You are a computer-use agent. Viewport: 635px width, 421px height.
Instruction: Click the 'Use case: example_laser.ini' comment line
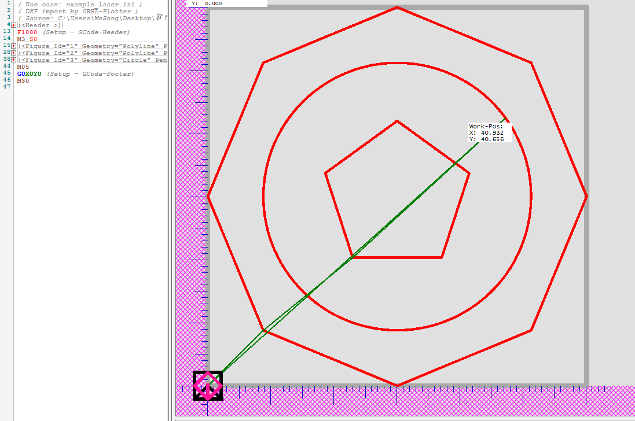tap(80, 4)
